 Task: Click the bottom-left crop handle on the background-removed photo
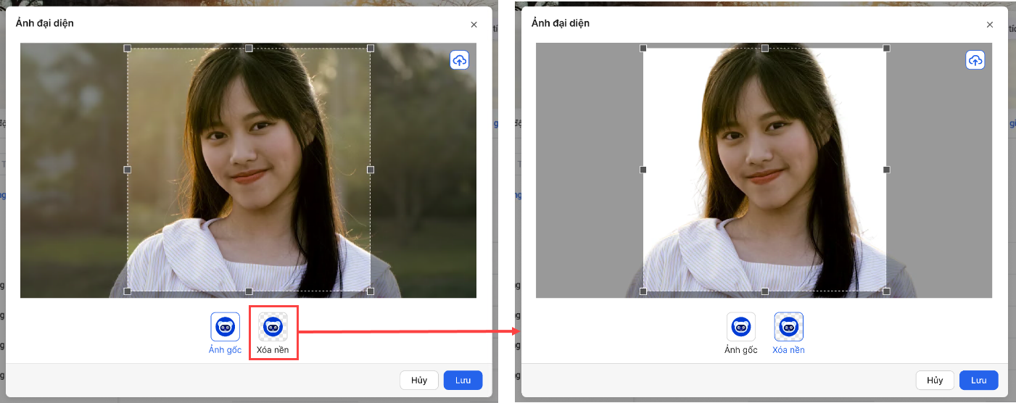pos(643,291)
